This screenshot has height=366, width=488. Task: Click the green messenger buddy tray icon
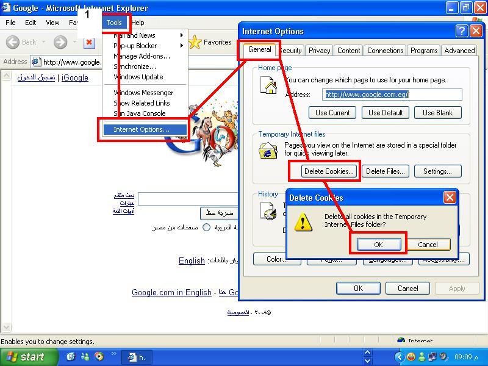tap(422, 357)
